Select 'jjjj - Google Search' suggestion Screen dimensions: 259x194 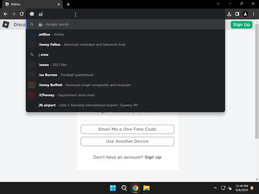(125, 25)
